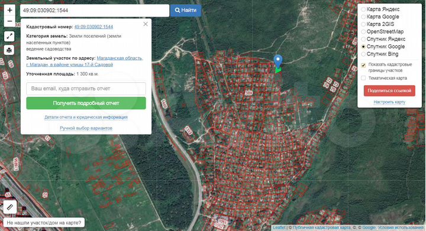Zoom in the map with plus button

pyautogui.click(x=9, y=10)
